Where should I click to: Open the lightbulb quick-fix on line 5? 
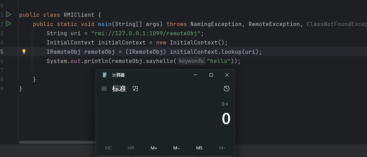click(24, 52)
